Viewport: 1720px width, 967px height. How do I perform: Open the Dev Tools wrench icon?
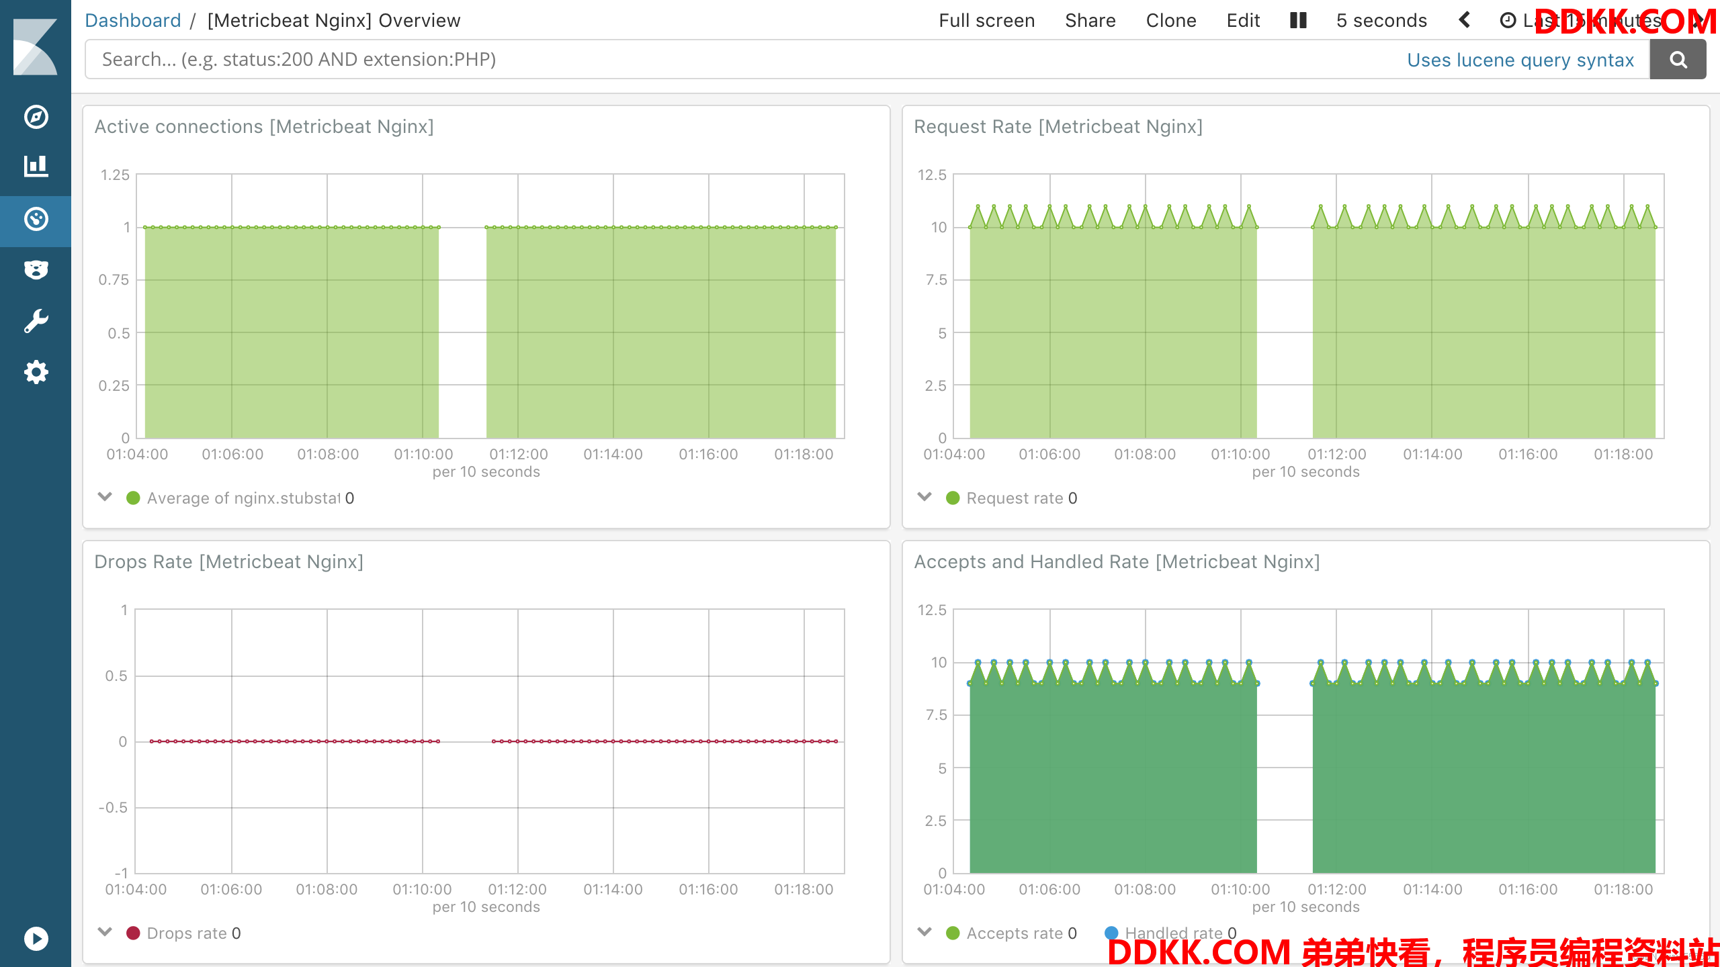pyautogui.click(x=36, y=321)
